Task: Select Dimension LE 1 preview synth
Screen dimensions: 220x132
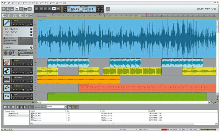Action: coord(14,113)
